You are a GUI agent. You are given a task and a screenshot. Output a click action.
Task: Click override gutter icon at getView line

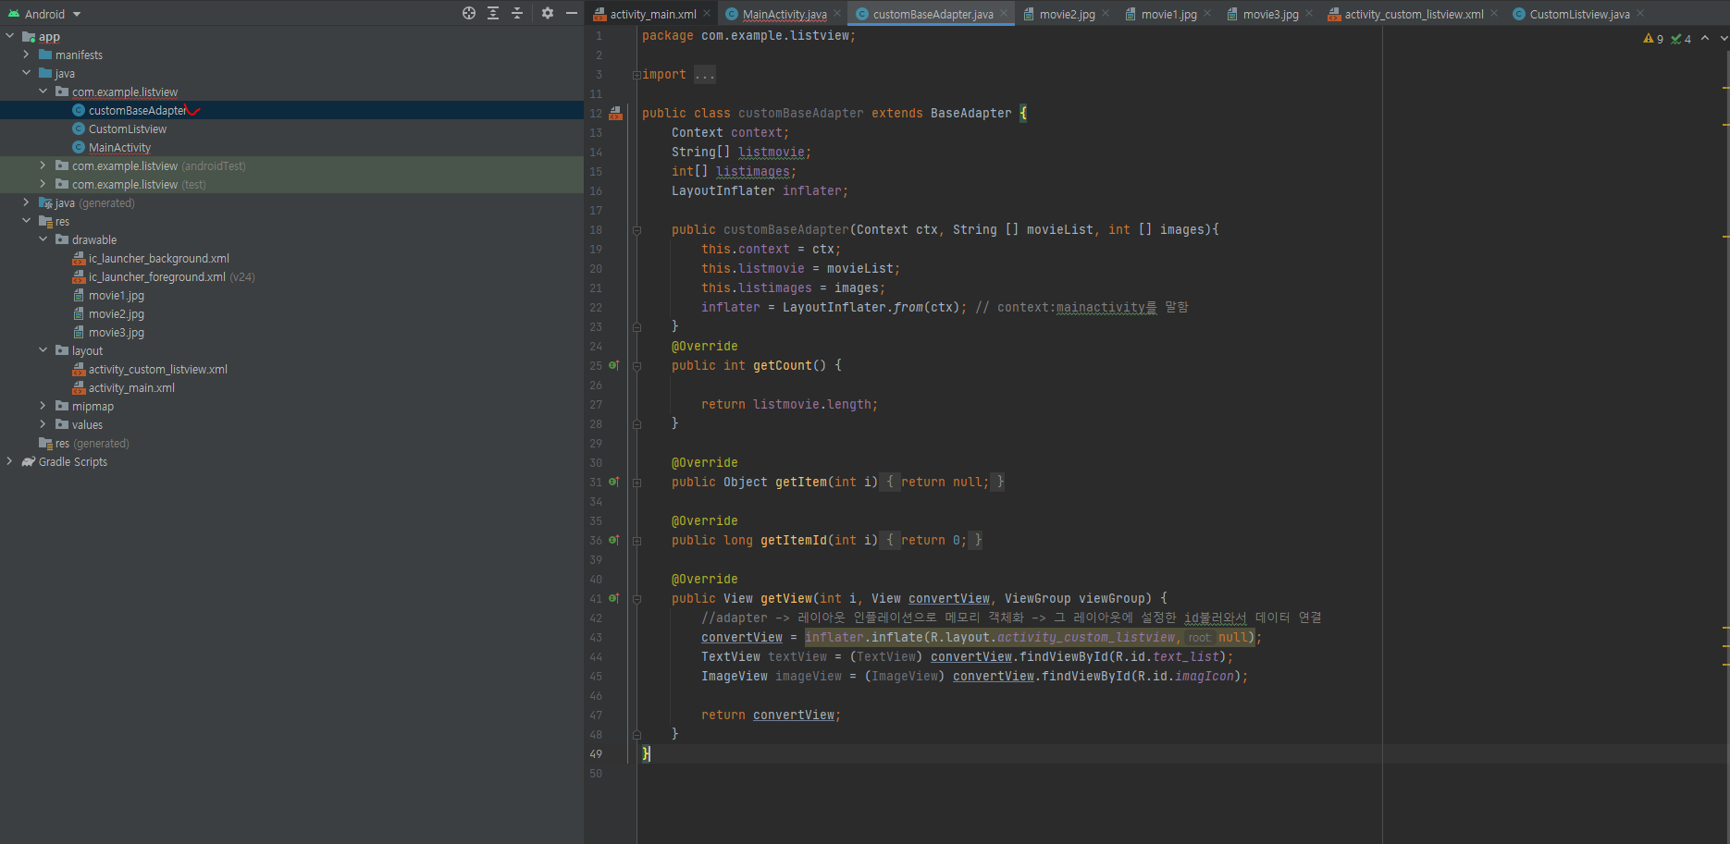pos(613,598)
